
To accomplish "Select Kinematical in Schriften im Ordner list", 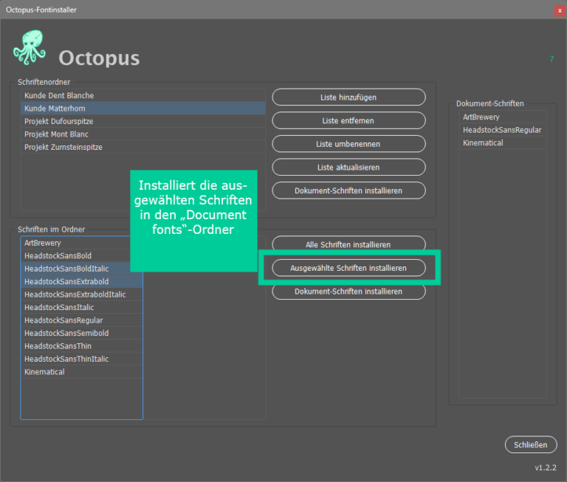I will coord(82,372).
